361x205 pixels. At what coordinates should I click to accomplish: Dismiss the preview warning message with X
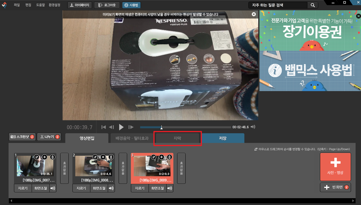coord(254,14)
